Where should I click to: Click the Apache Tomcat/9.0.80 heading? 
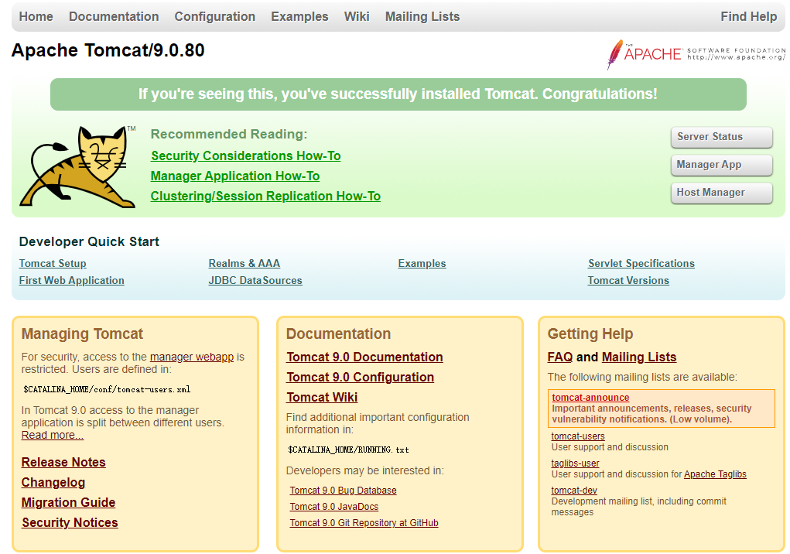(x=108, y=50)
